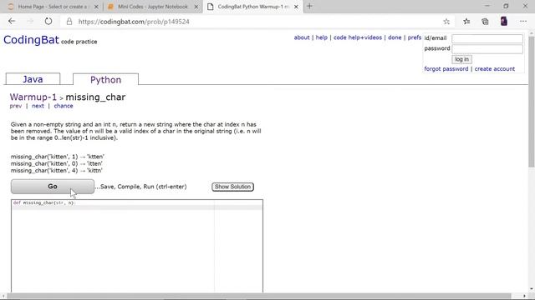The image size is (535, 300).
Task: Open the done link
Action: (x=395, y=37)
